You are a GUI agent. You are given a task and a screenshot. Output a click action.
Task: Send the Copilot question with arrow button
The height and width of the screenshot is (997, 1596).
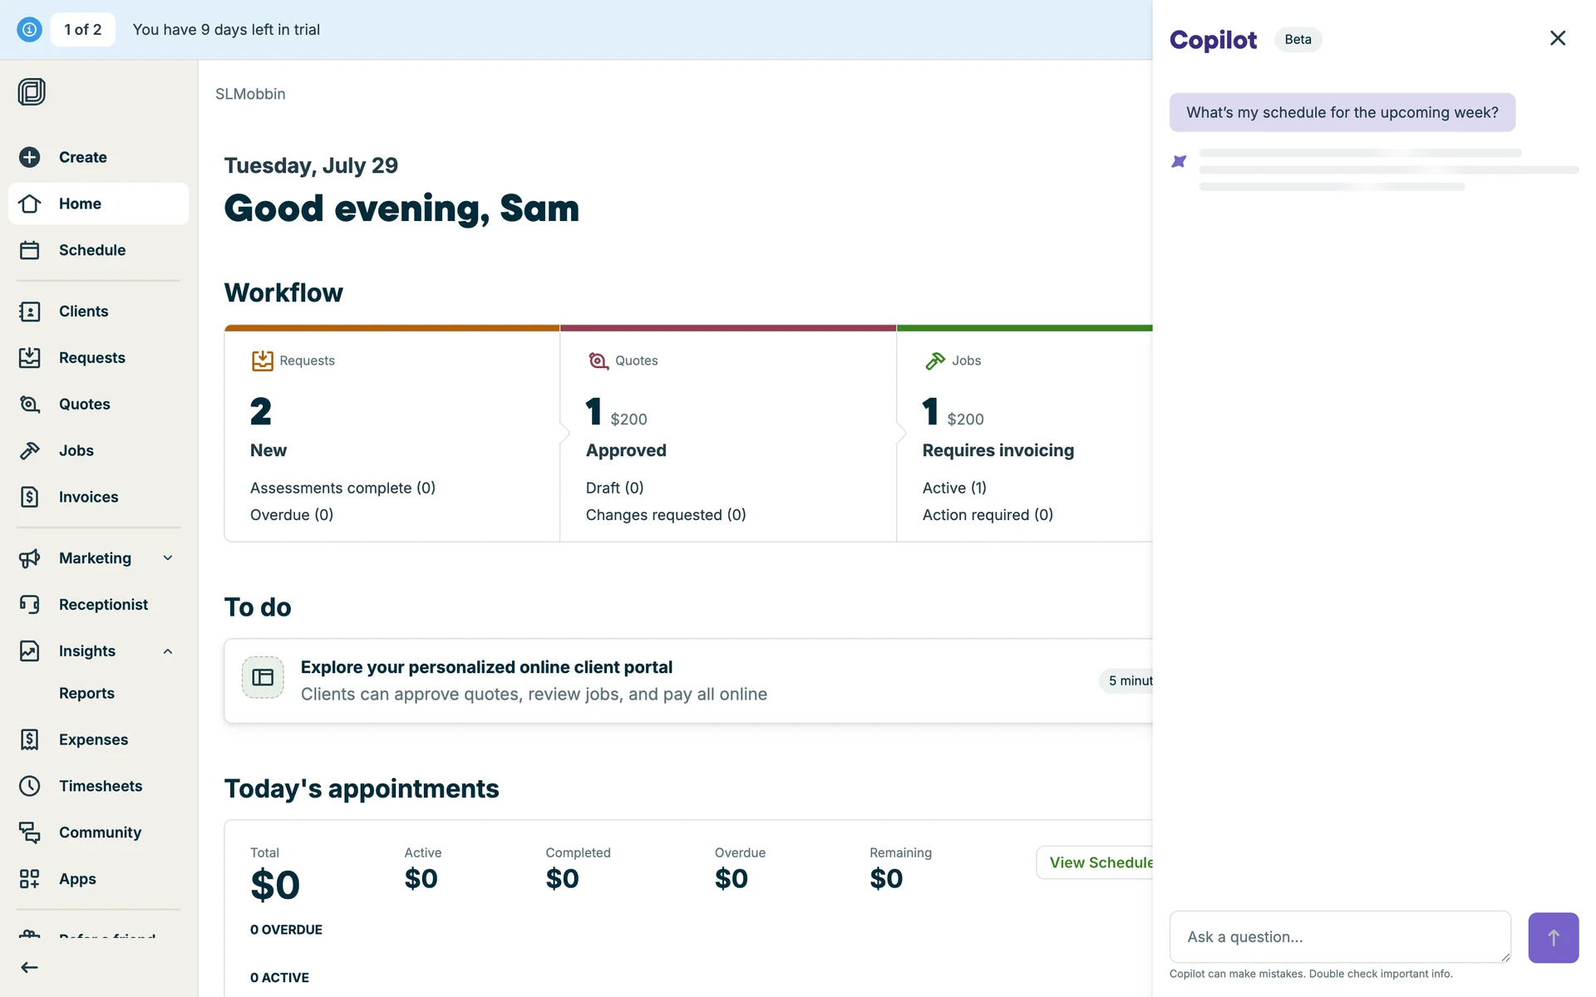click(1553, 938)
